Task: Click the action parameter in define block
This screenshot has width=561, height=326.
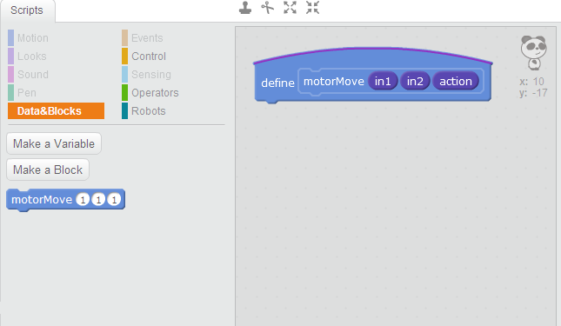Action: click(x=456, y=81)
